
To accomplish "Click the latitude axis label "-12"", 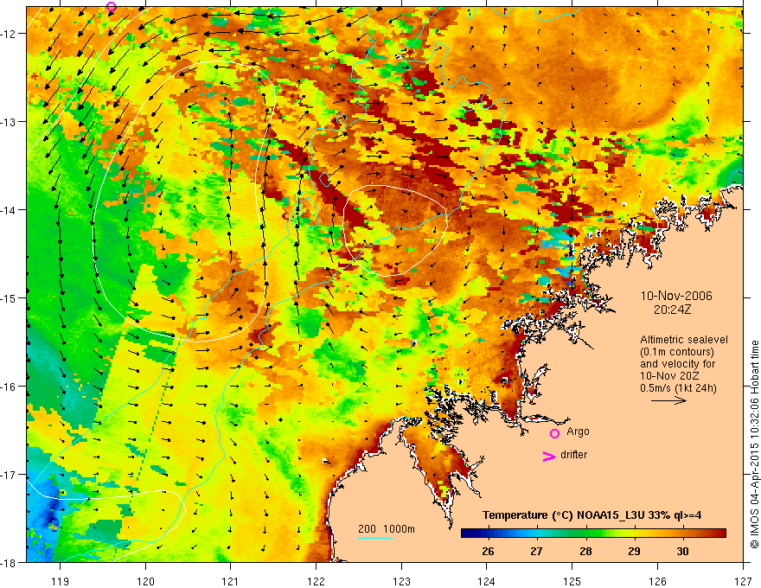I will coord(9,34).
